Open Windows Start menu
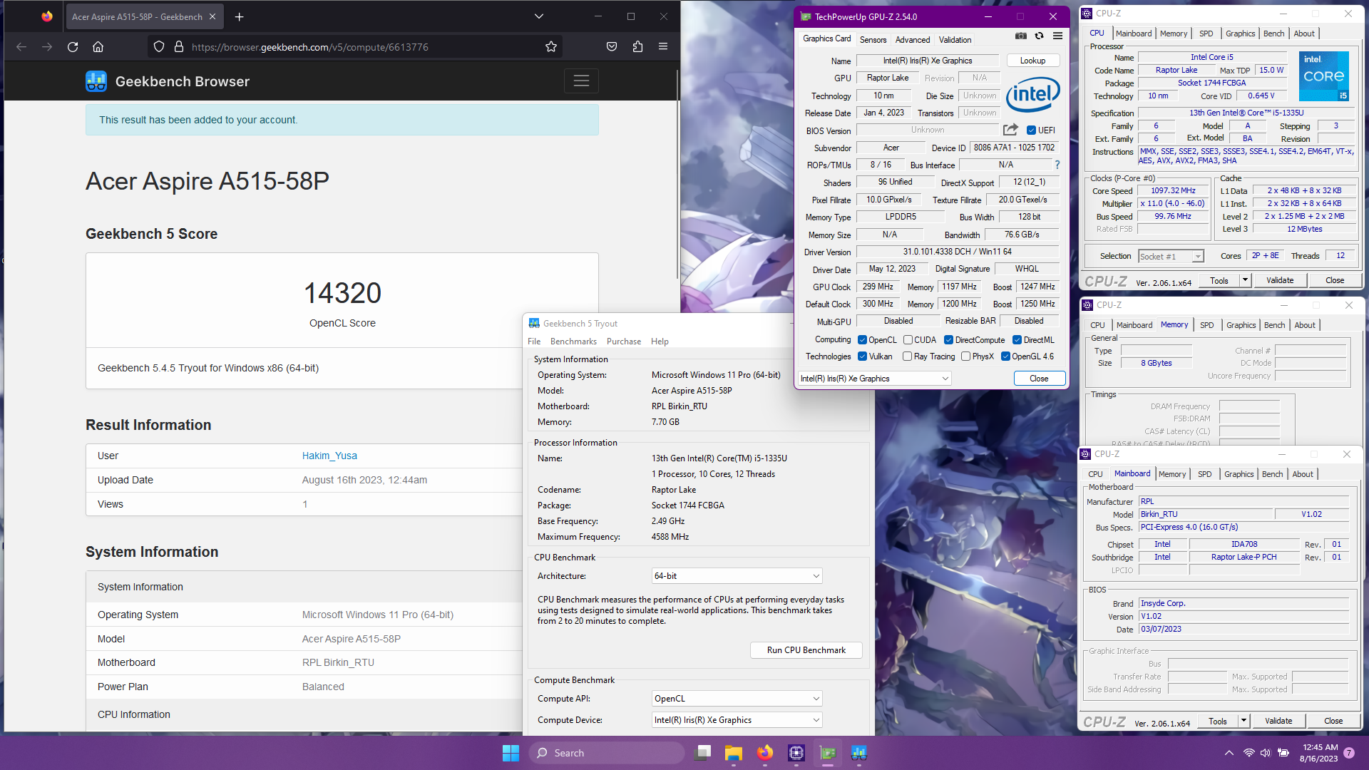Viewport: 1369px width, 770px height. (x=511, y=753)
